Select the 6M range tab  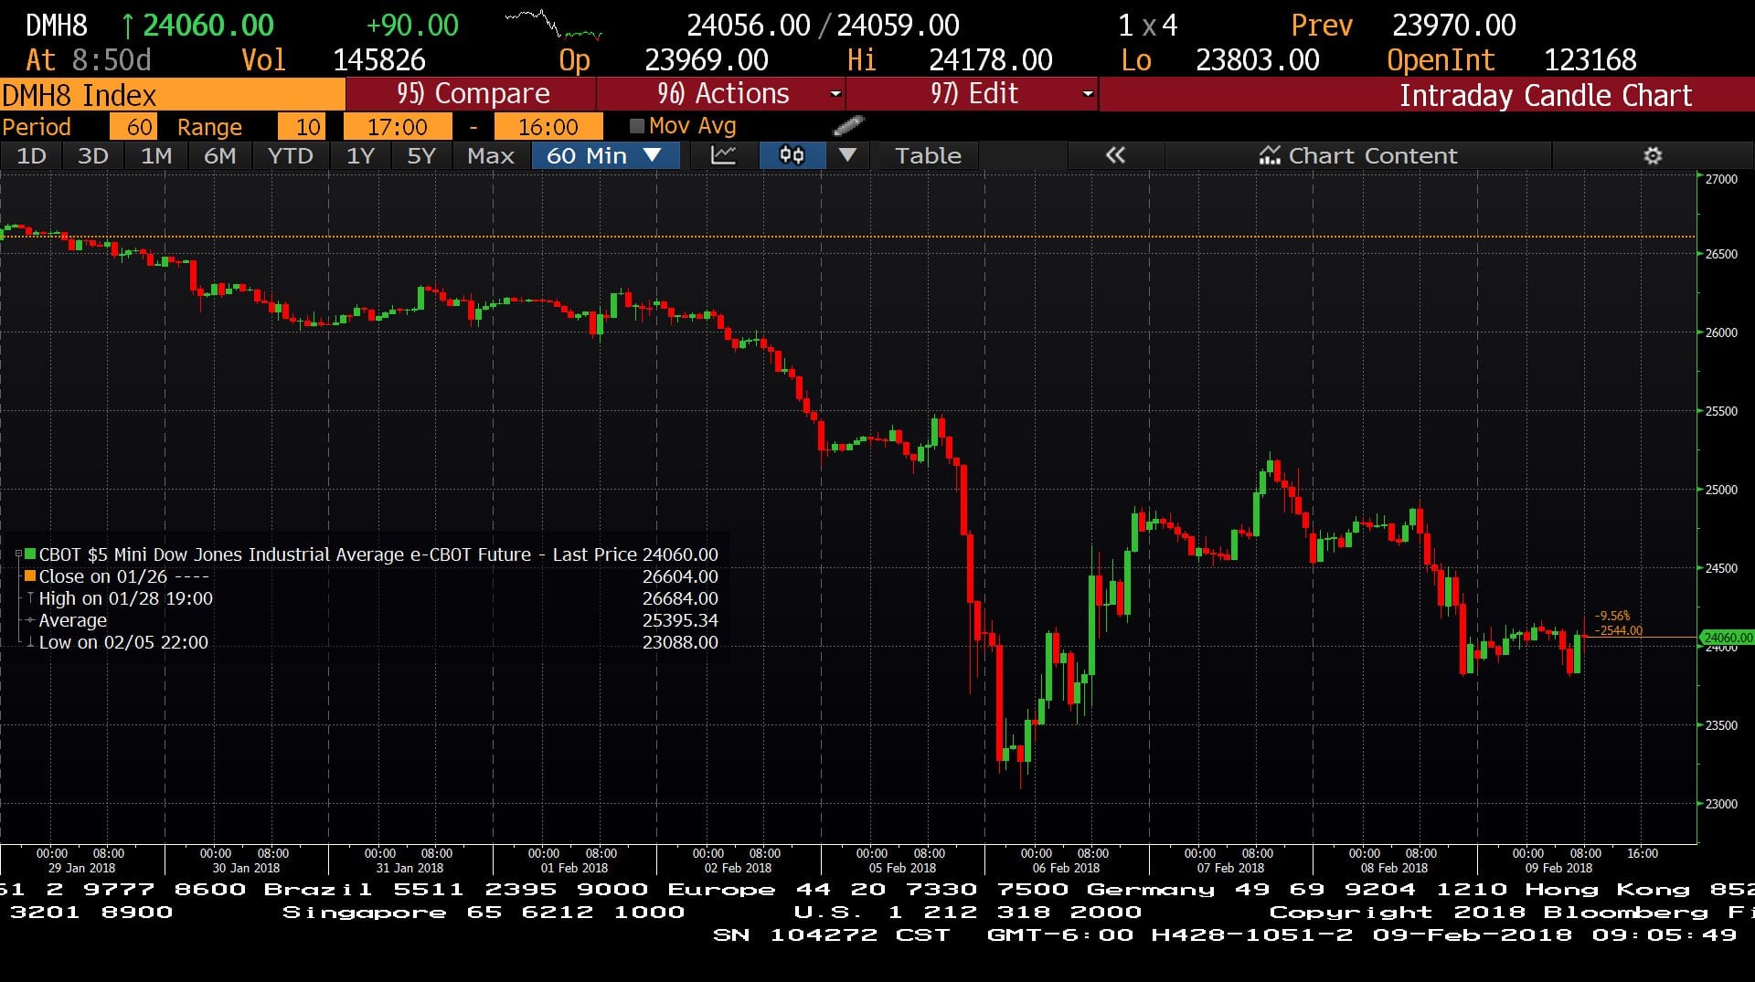coord(219,155)
